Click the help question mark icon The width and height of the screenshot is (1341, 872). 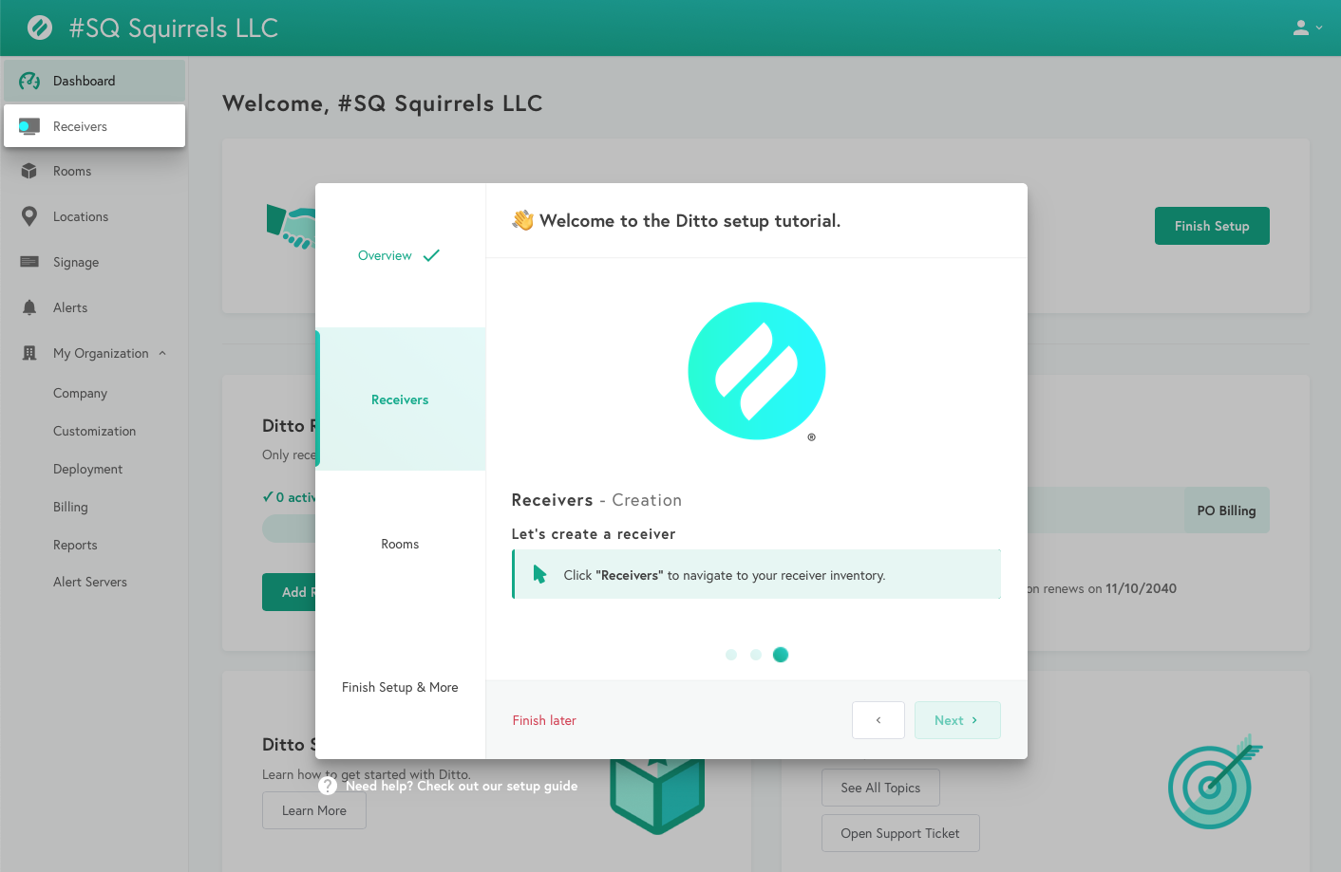(328, 786)
